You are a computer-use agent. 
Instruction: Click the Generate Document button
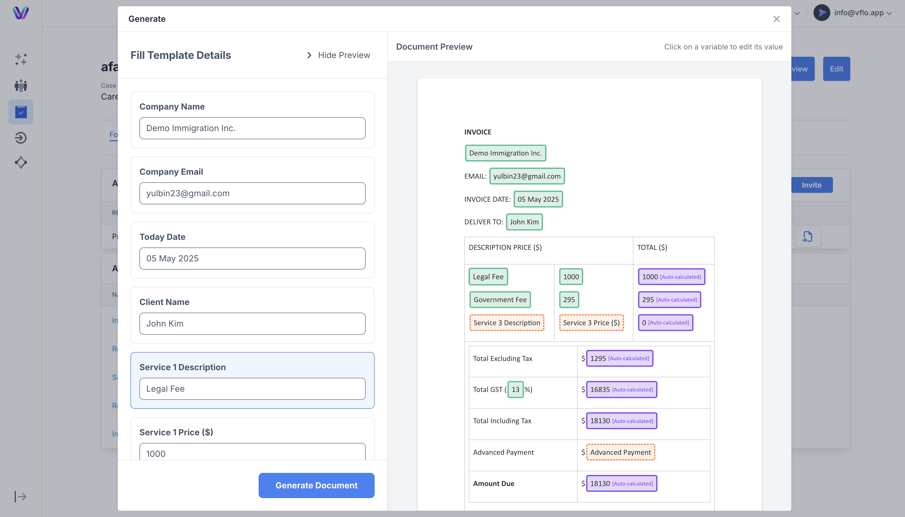pos(316,485)
